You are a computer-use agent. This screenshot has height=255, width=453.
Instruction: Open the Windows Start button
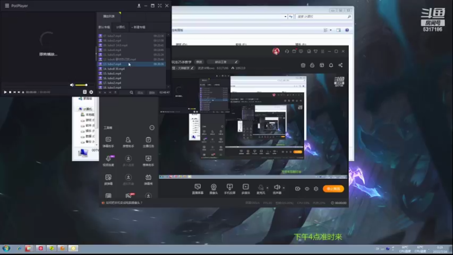pos(6,248)
